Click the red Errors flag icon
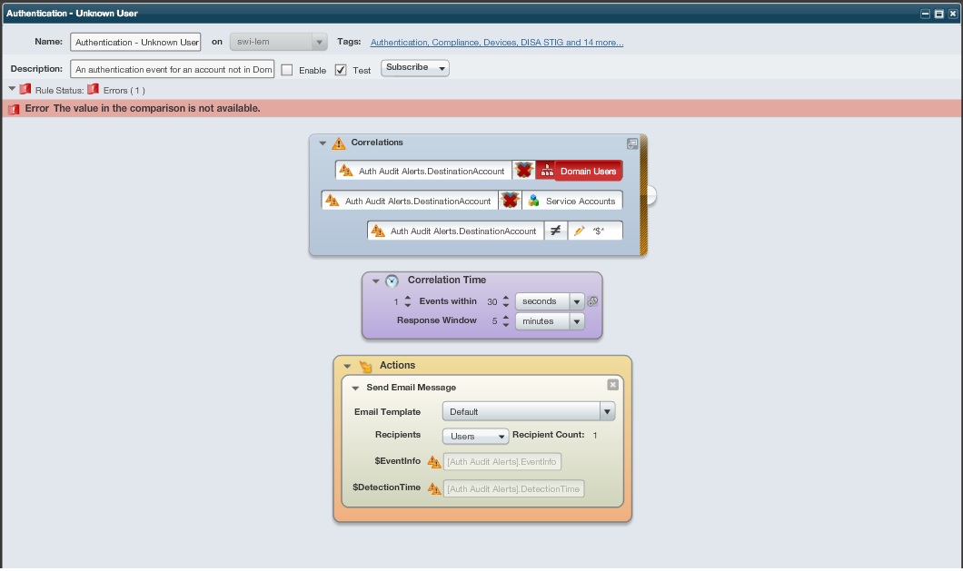The width and height of the screenshot is (963, 571). (93, 89)
